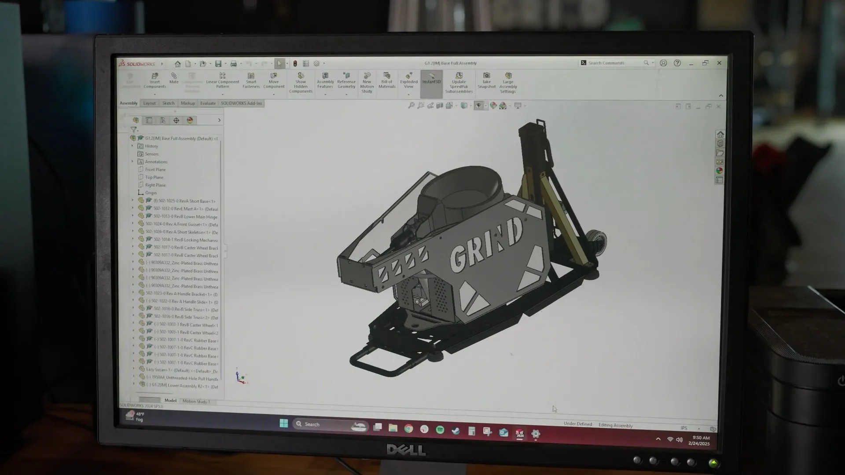Open Spotify from the taskbar

pos(440,428)
